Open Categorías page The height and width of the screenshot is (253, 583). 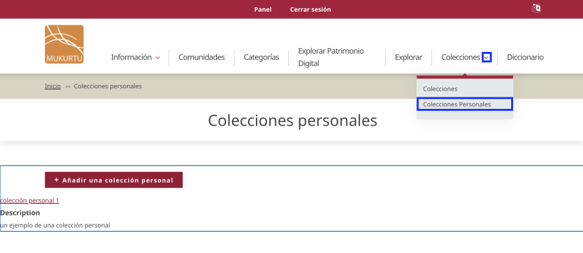coord(262,57)
